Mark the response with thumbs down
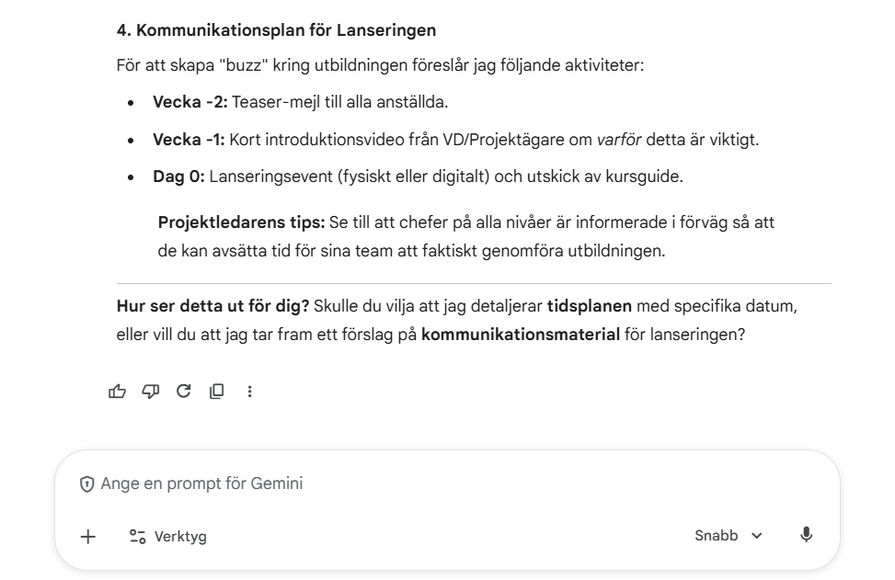Screen dimensions: 895x580 [x=150, y=392]
